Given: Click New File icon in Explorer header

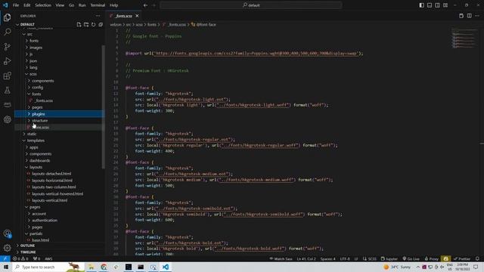Looking at the screenshot, I should (79, 24).
